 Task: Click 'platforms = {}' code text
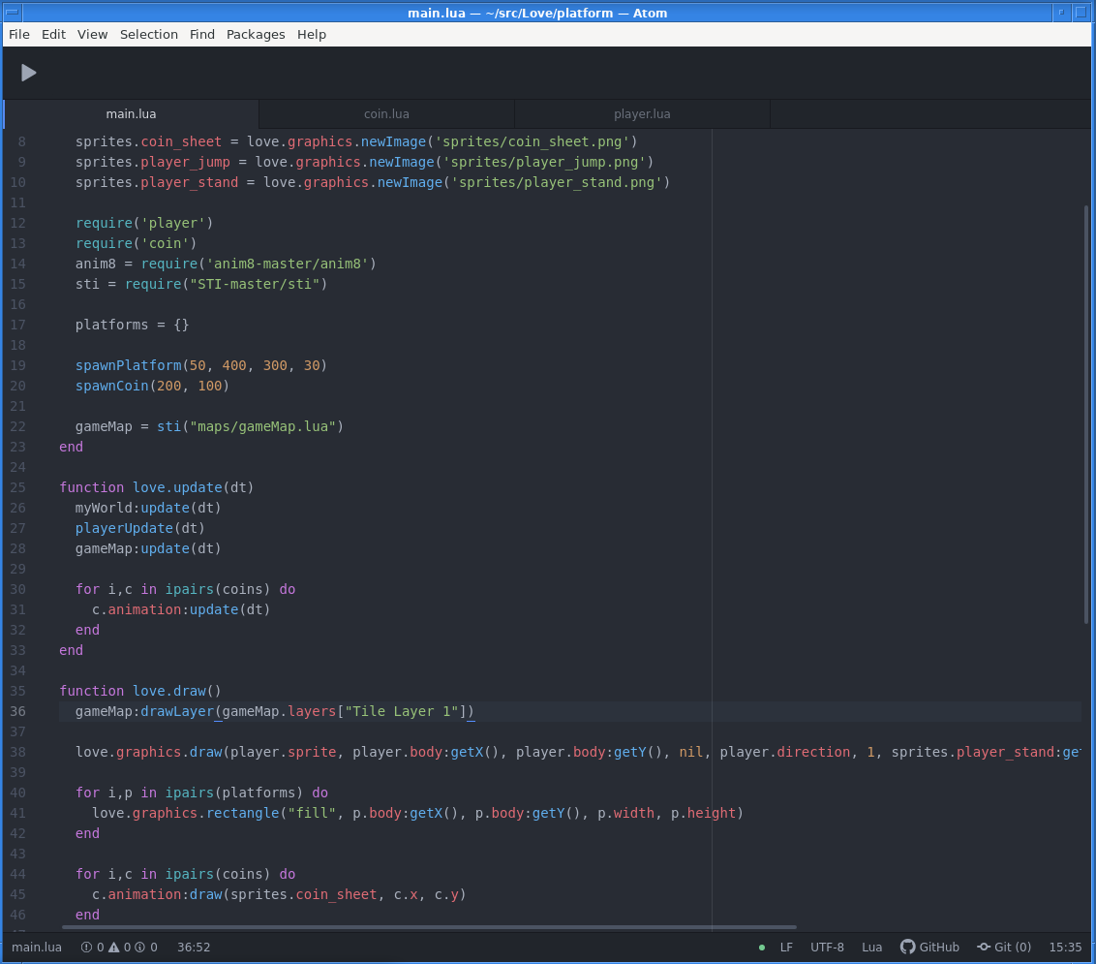point(132,325)
